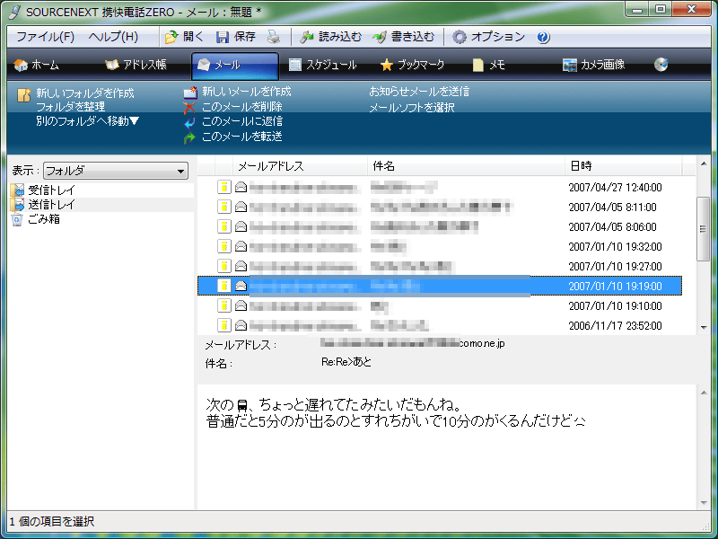This screenshot has width=718, height=539.
Task: Click the mail list scrollbar down arrow
Action: (704, 327)
